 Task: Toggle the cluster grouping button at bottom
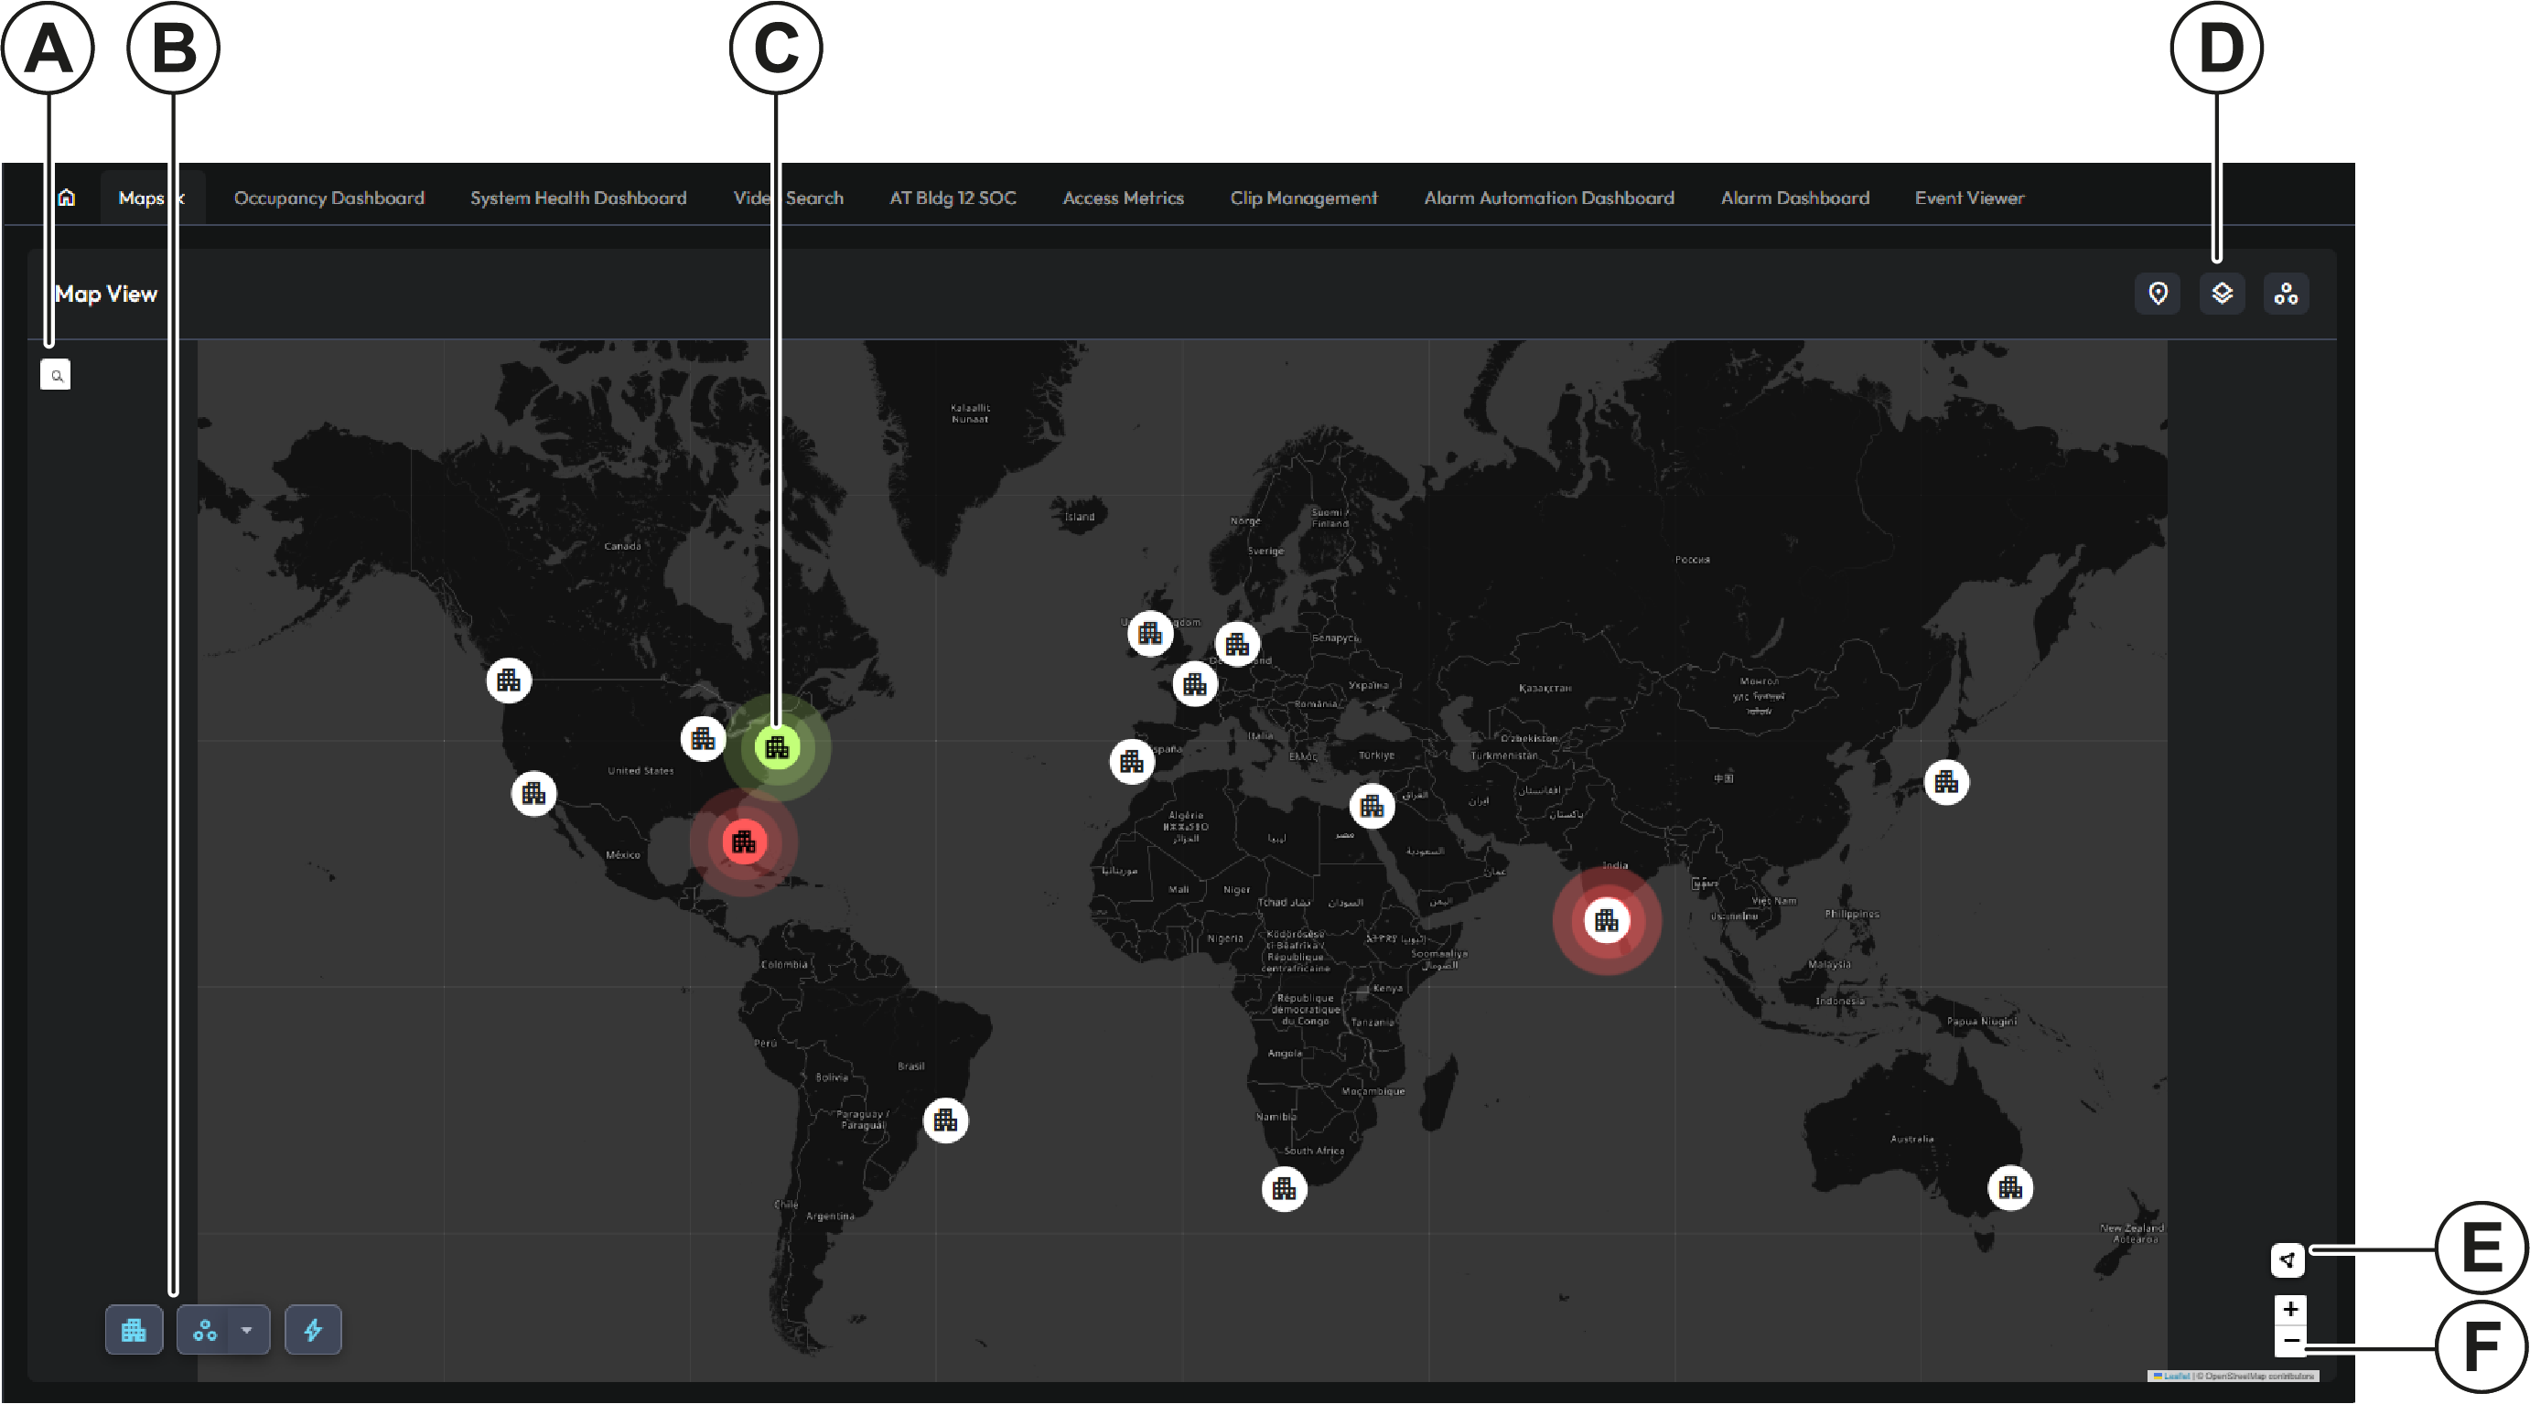(x=204, y=1330)
